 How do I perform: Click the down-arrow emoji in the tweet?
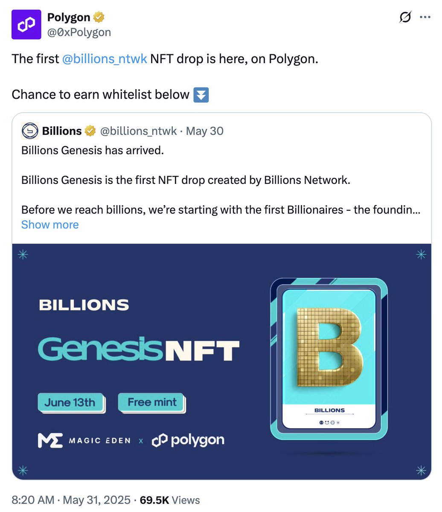coord(201,95)
